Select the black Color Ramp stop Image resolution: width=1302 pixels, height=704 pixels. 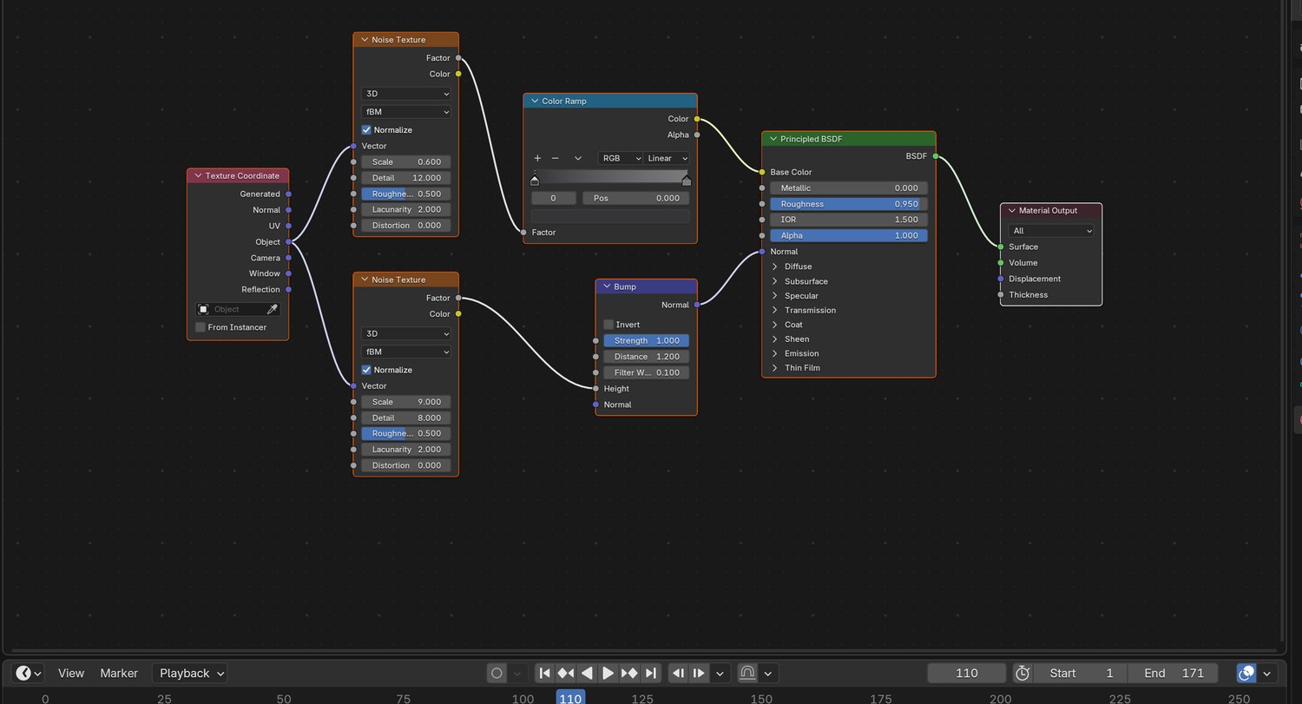(535, 180)
